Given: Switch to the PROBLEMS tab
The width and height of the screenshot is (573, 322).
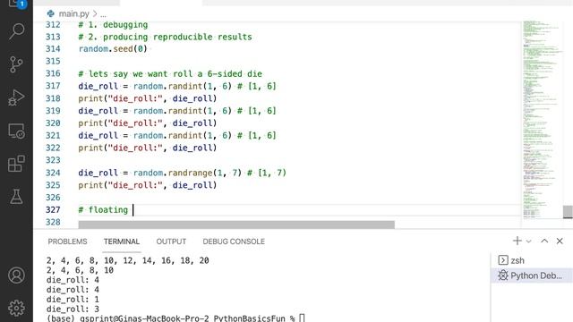Looking at the screenshot, I should 68,241.
